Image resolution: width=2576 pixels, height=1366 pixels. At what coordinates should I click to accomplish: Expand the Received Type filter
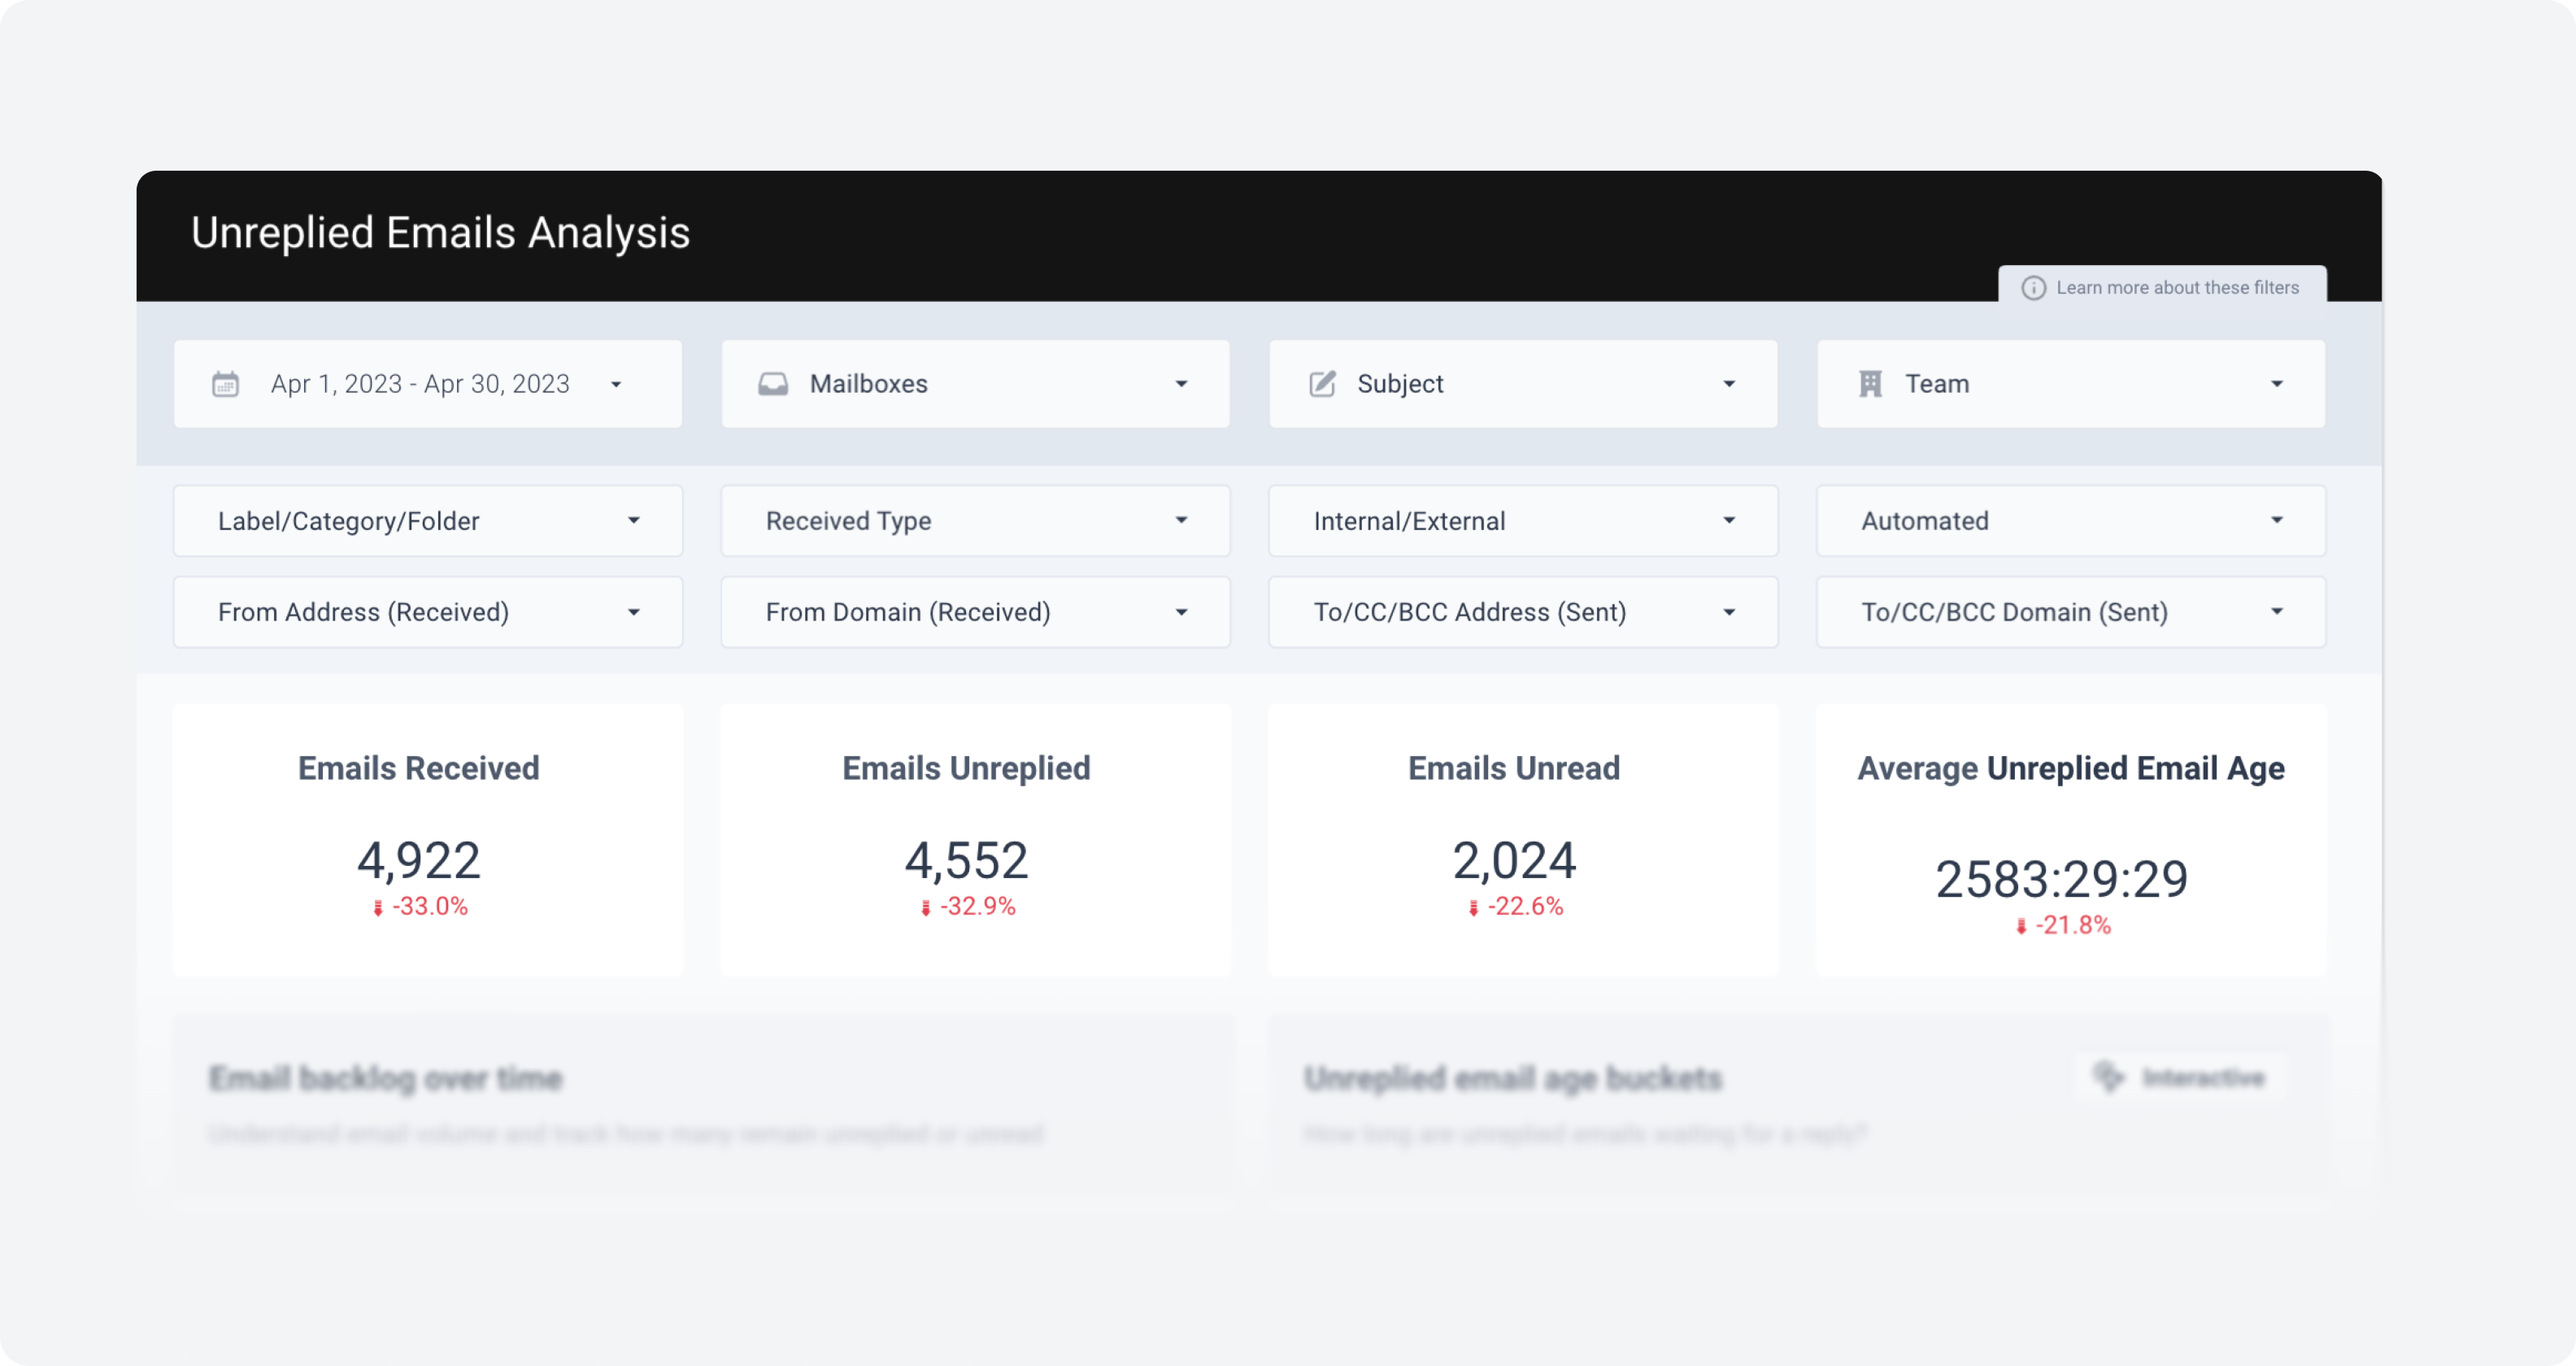point(1181,521)
